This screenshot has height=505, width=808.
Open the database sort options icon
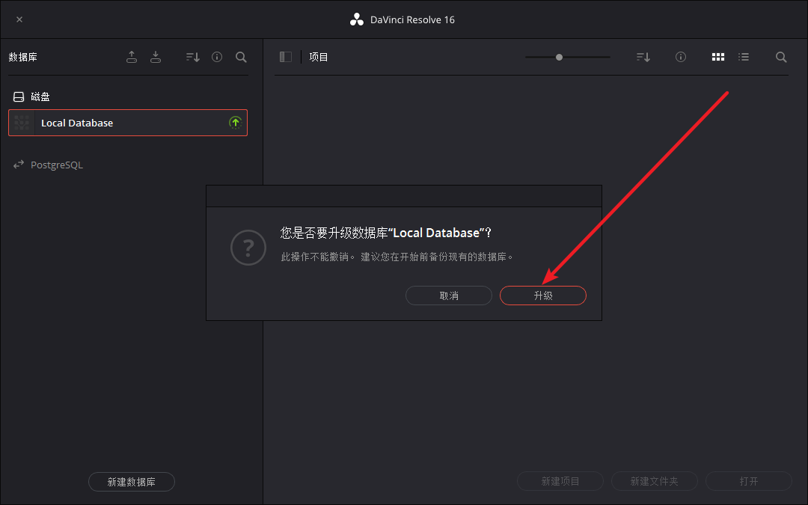point(193,57)
